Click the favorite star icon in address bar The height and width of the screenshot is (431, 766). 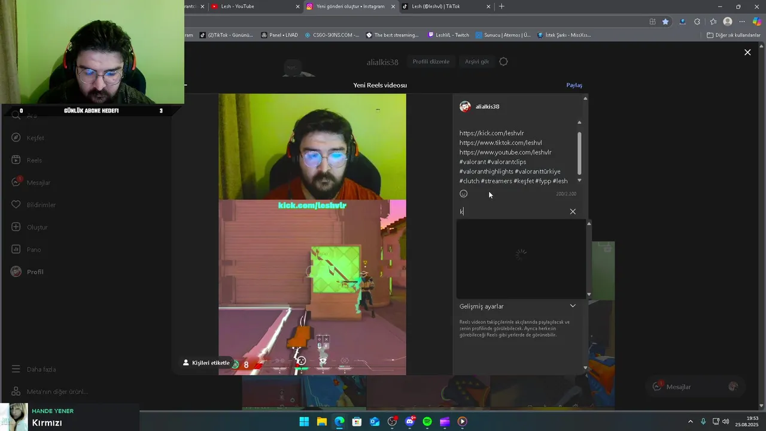(665, 22)
